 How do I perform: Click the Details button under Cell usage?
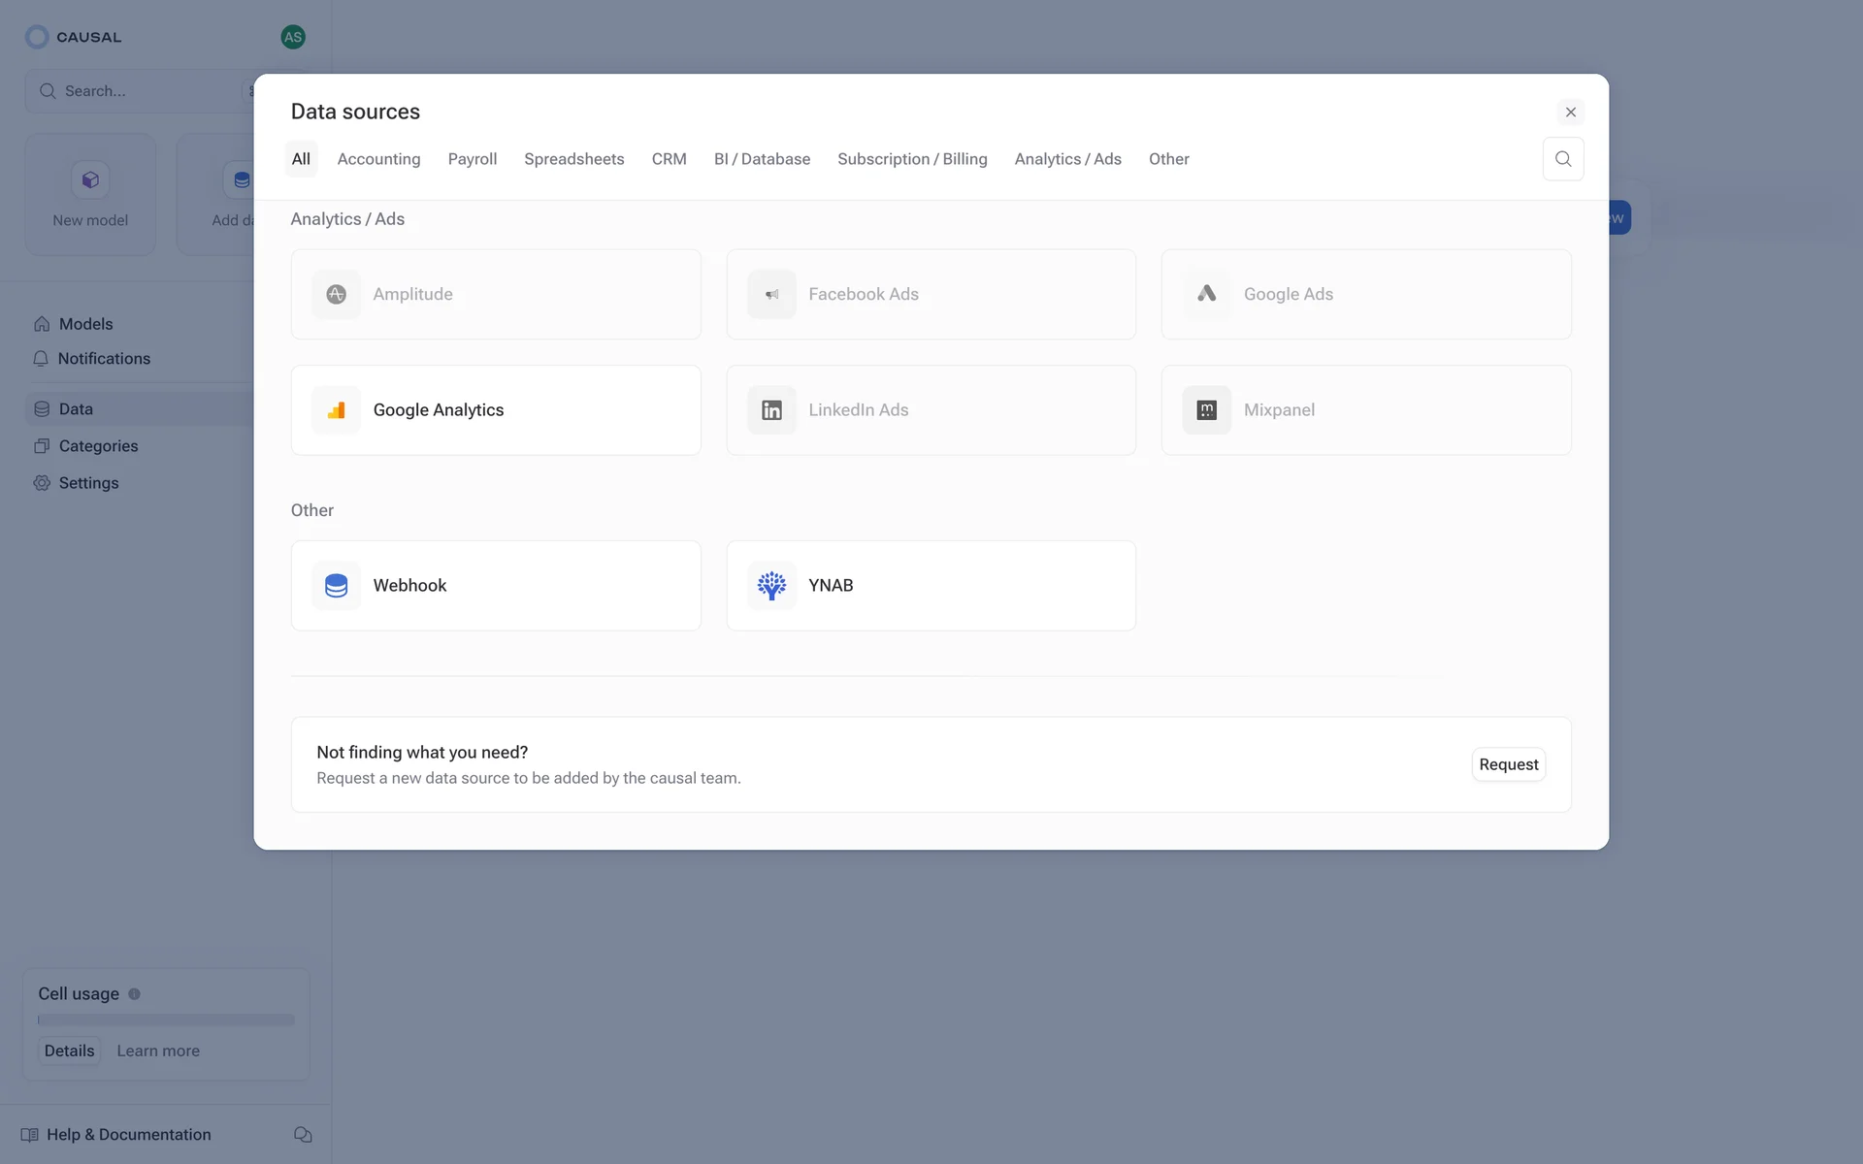pos(70,1051)
